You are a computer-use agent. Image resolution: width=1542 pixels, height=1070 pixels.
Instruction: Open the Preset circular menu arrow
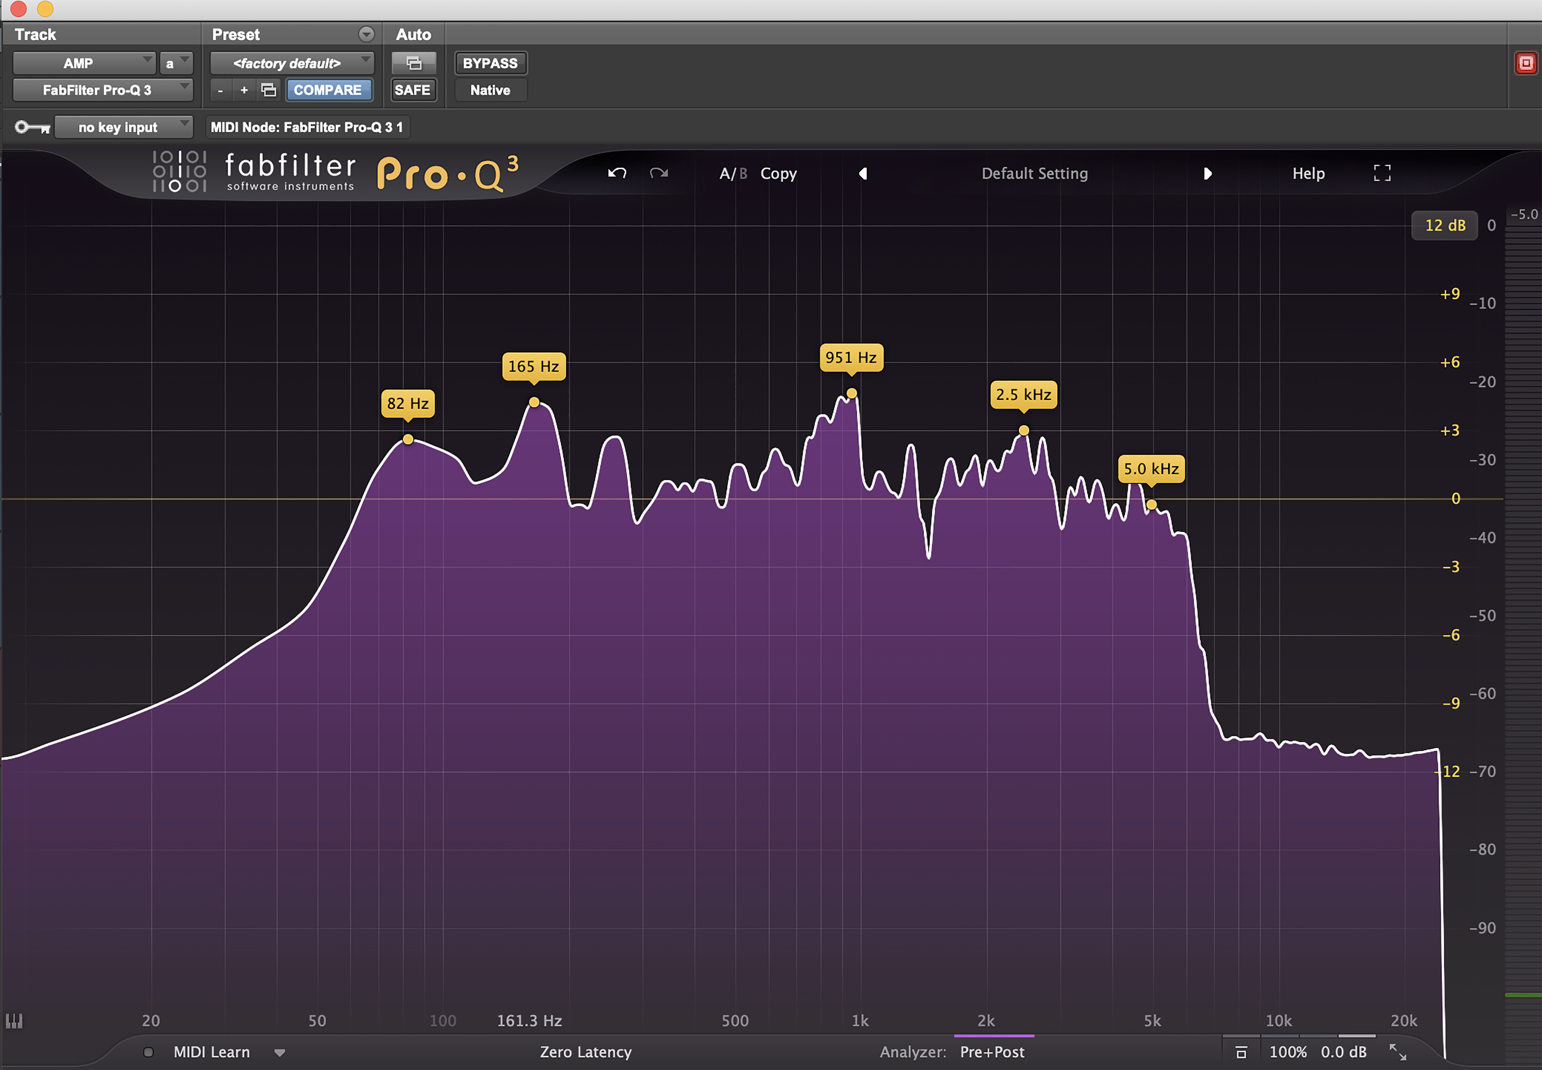366,34
